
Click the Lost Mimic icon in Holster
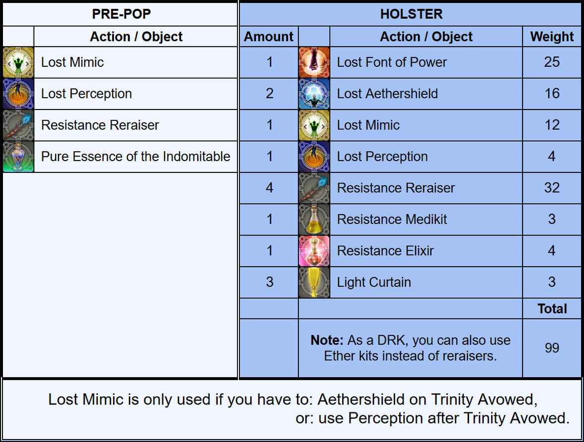[314, 125]
